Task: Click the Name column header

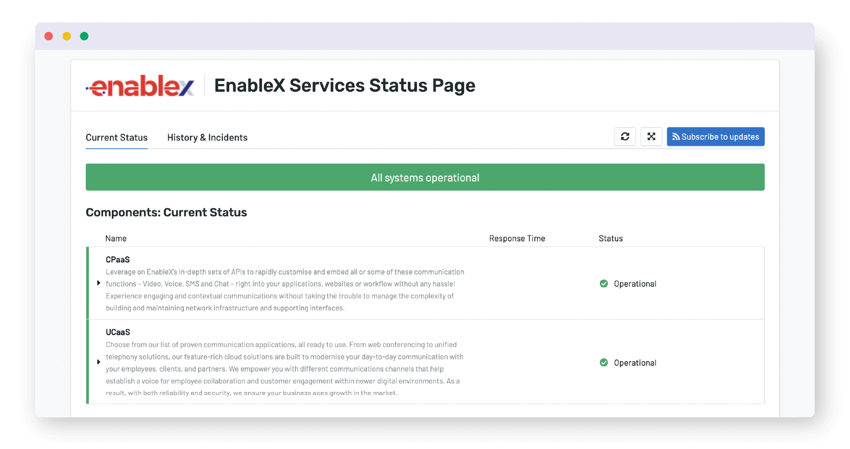Action: [x=116, y=239]
